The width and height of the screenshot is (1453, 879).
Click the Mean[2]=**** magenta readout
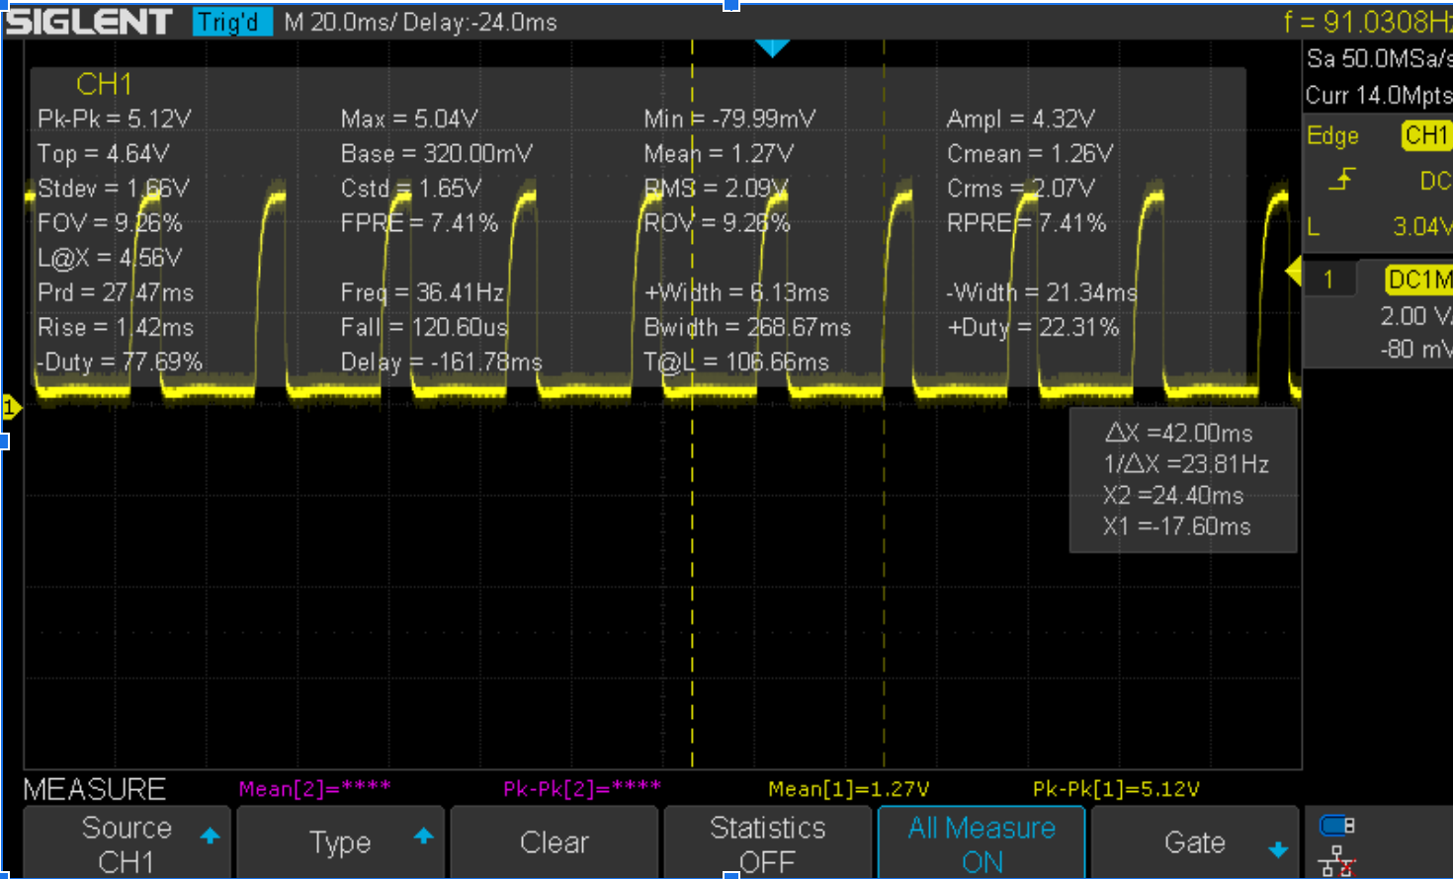[315, 788]
